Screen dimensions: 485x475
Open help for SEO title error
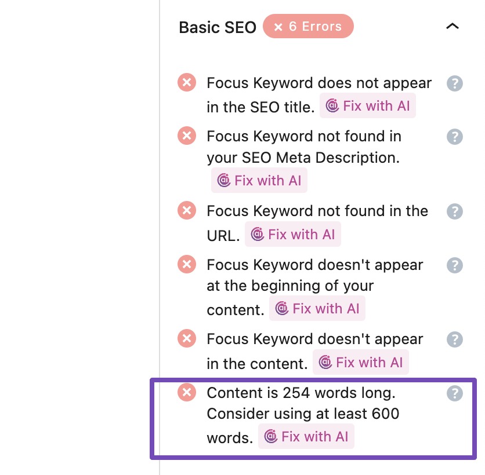(455, 83)
